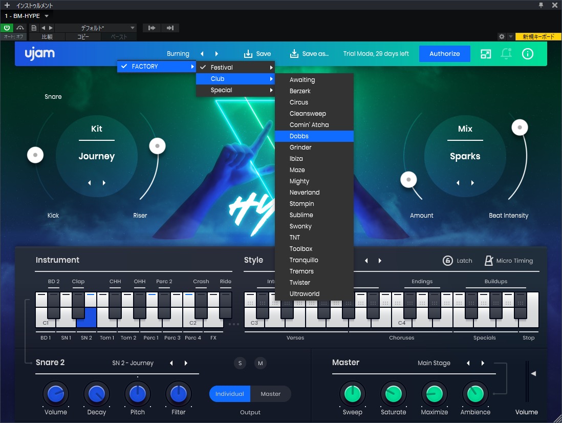Click the Kick slider handle
The height and width of the screenshot is (423, 562).
[35, 155]
